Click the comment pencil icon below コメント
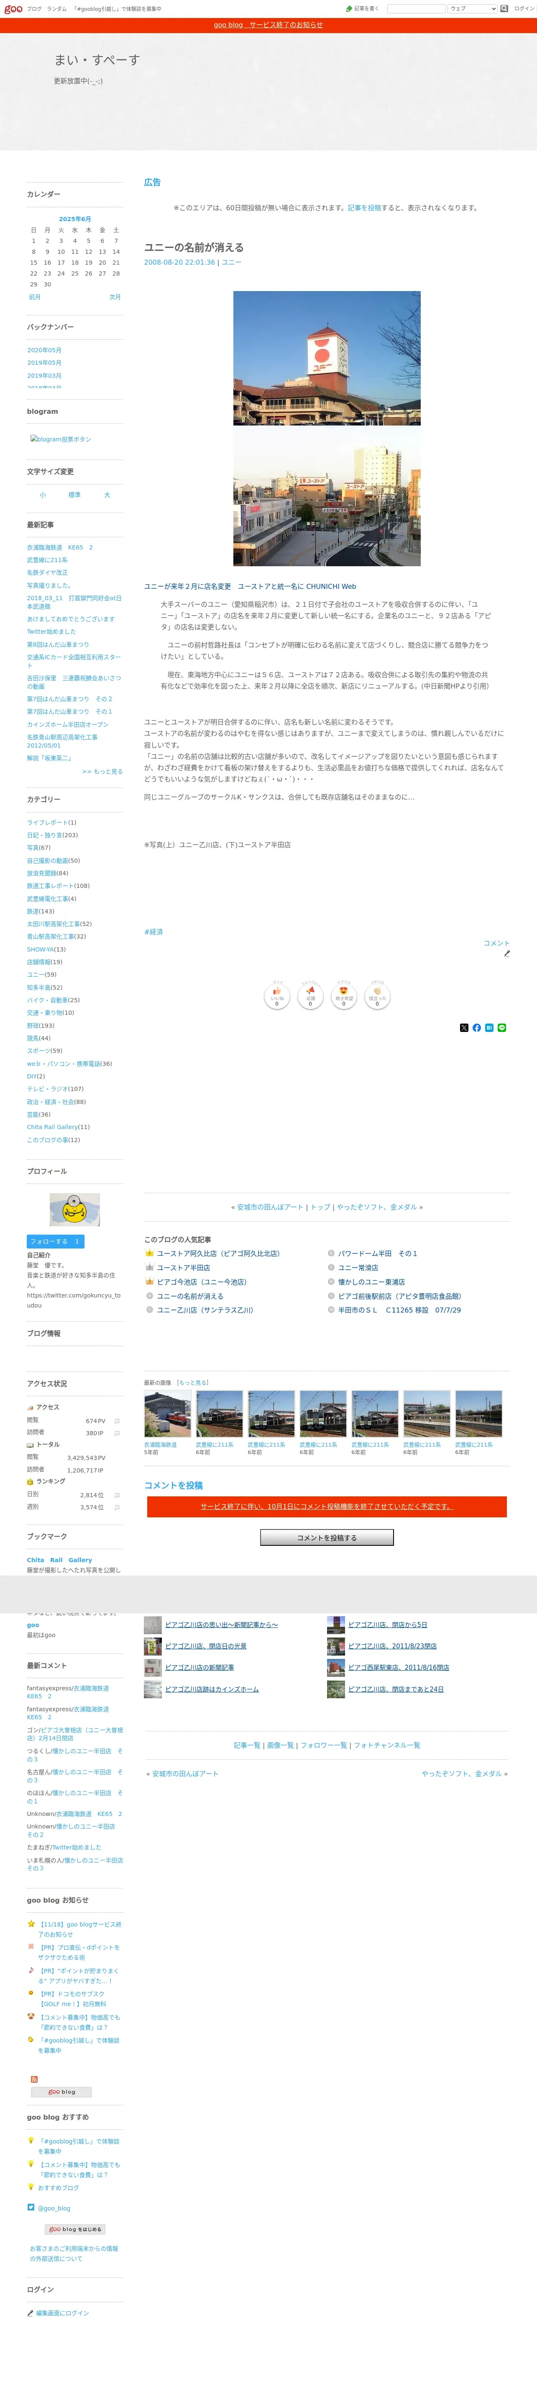 506,953
